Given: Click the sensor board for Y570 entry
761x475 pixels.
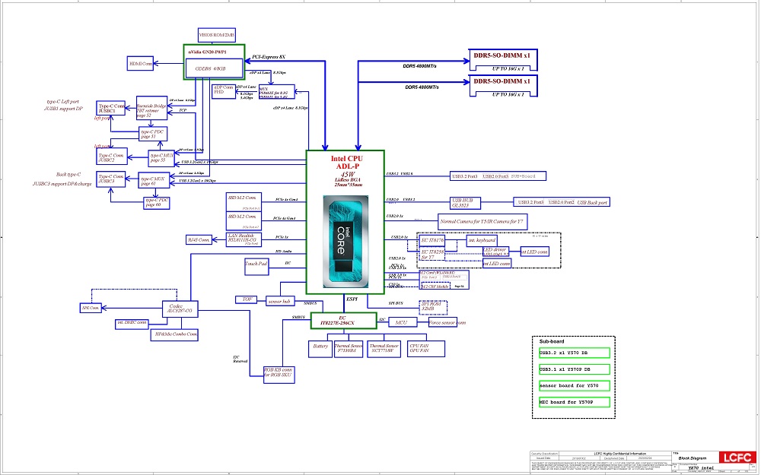Looking at the screenshot, I should click(x=574, y=386).
